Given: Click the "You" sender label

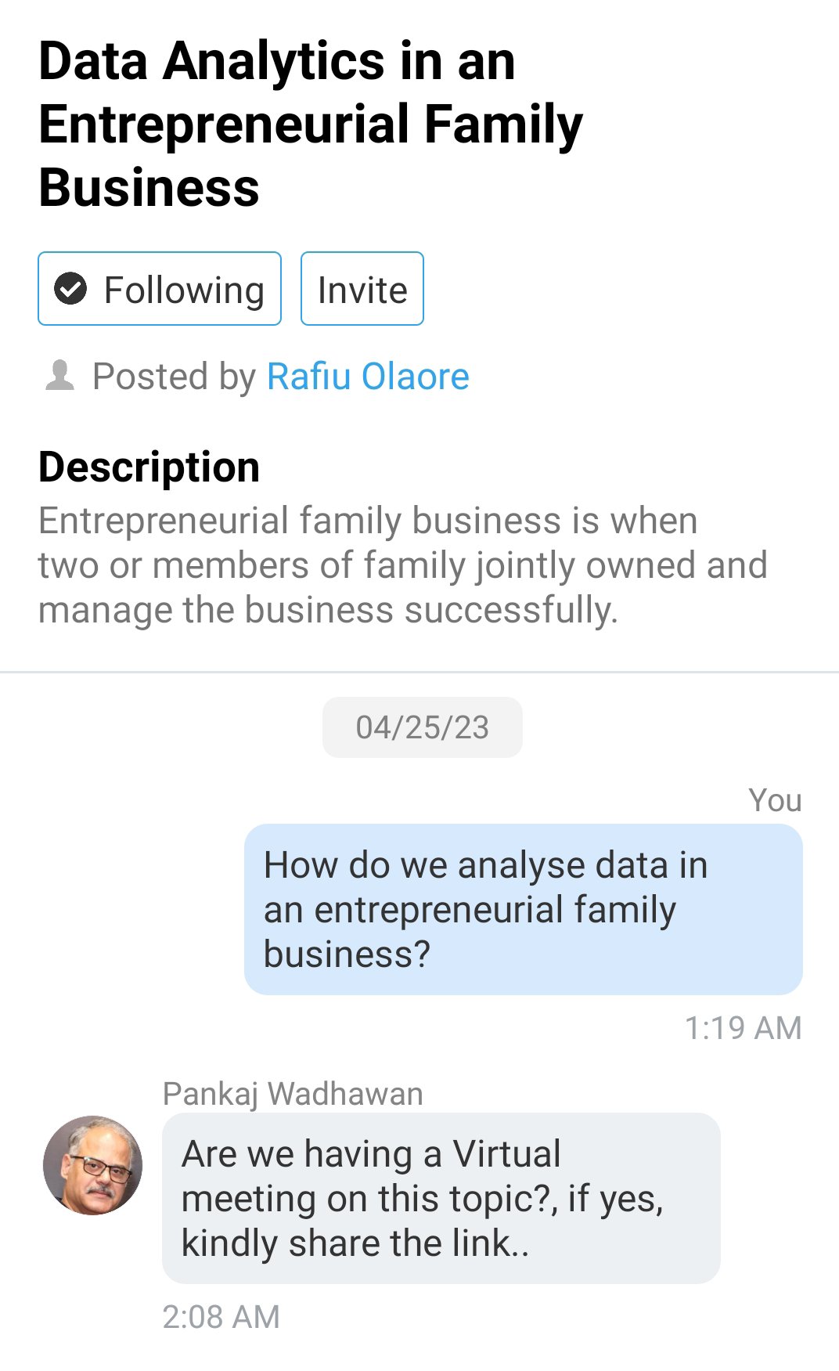Looking at the screenshot, I should (775, 800).
